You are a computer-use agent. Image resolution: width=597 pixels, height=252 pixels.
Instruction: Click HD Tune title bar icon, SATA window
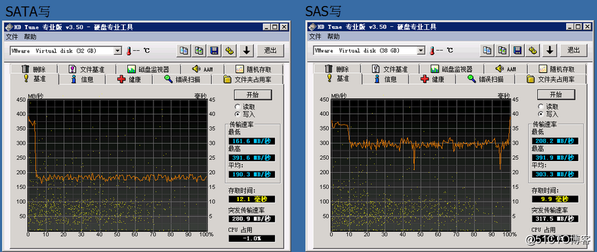click(x=9, y=27)
